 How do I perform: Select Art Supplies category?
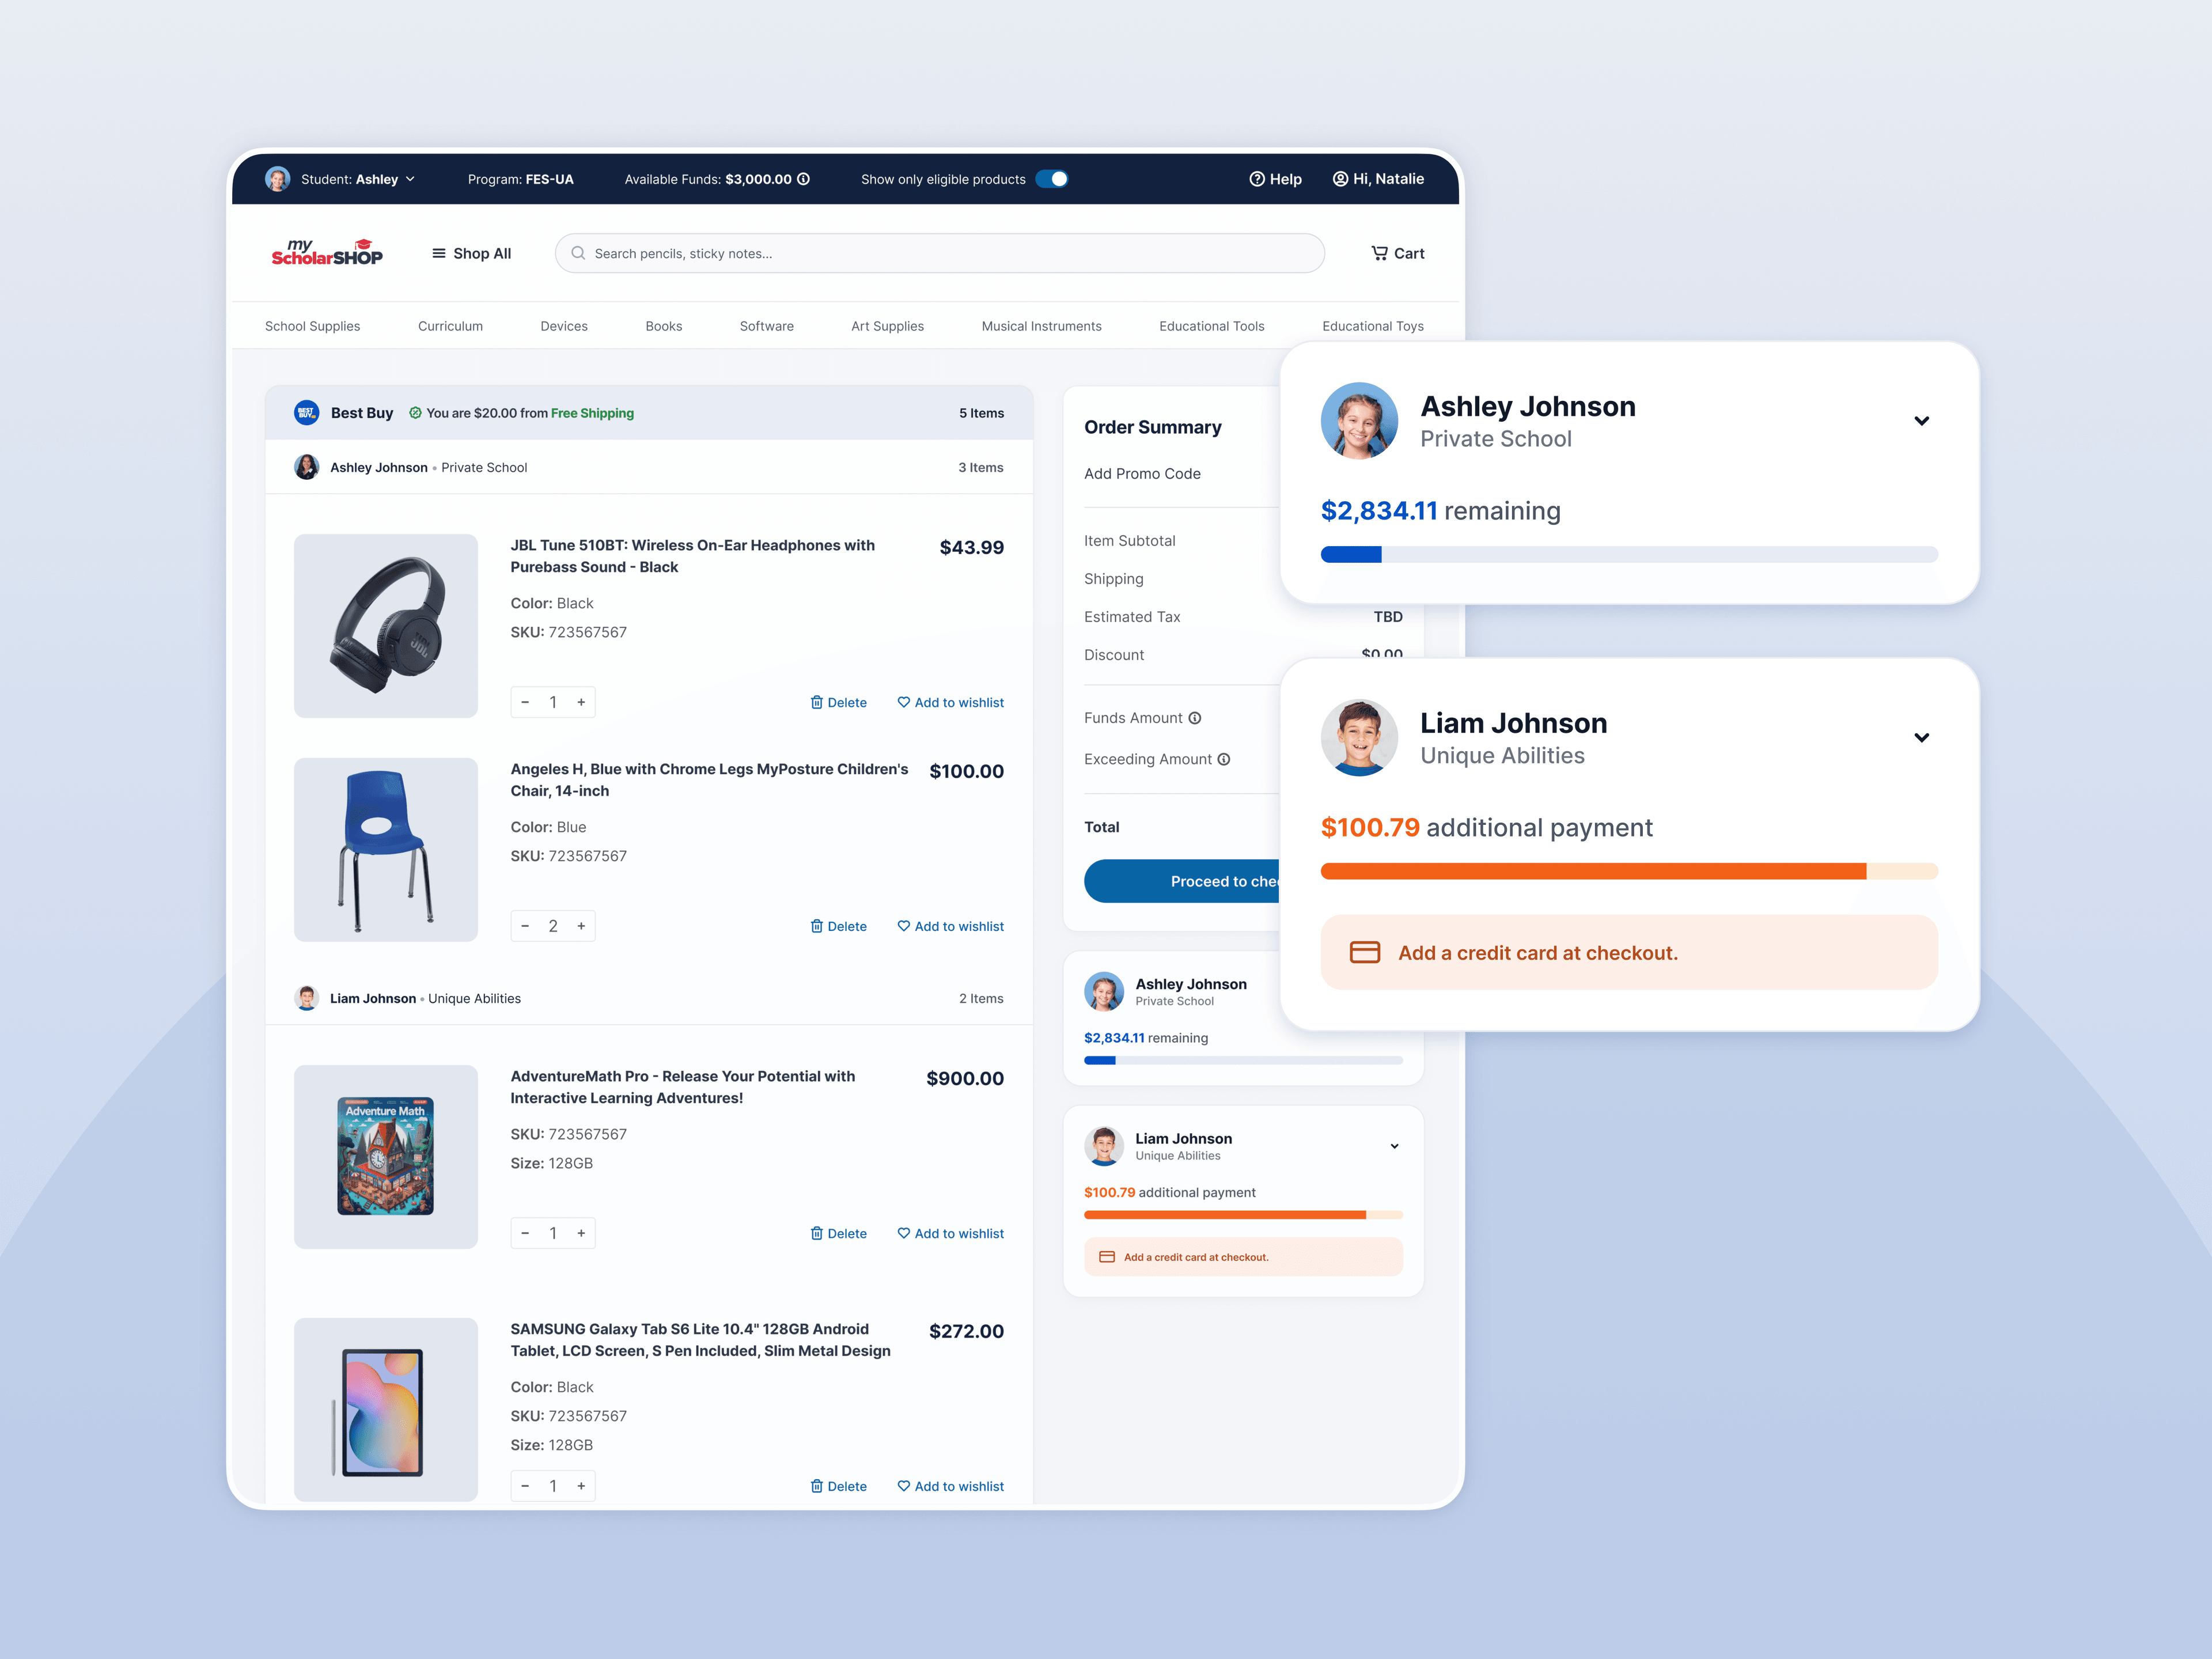click(887, 326)
